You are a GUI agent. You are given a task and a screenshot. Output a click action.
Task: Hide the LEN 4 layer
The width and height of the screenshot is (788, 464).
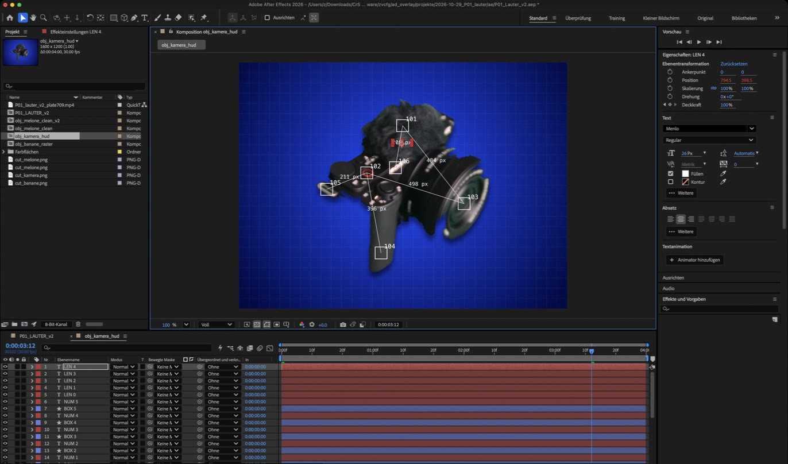tap(5, 367)
